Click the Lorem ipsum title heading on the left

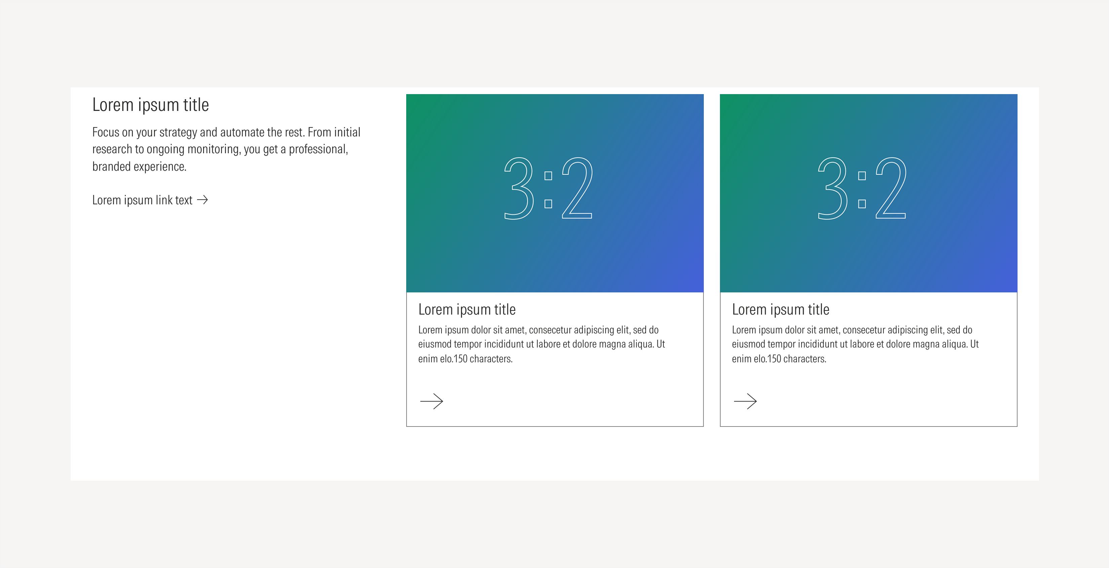(151, 105)
